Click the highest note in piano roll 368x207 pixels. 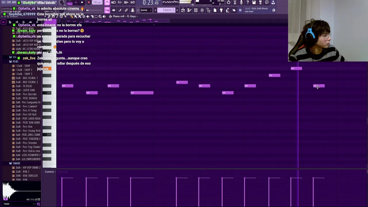[x=296, y=68]
